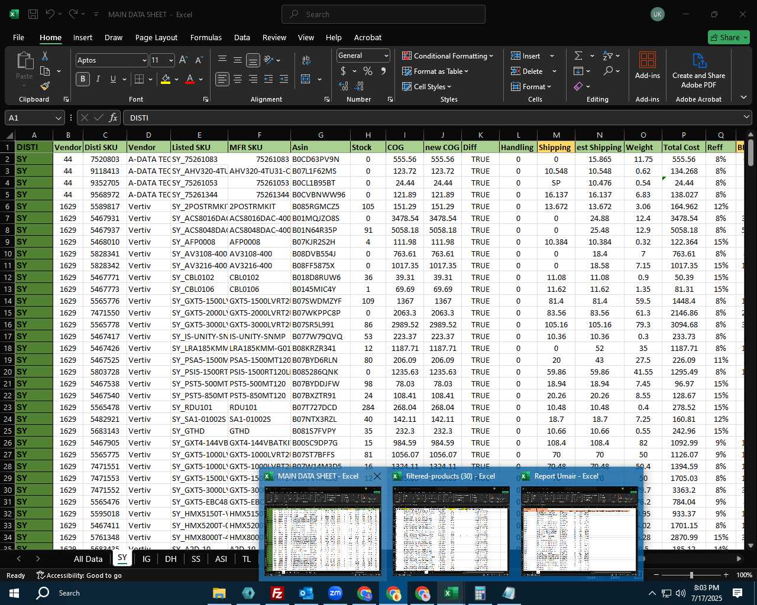
Task: Click the Increase Font Size icon
Action: coord(183,60)
